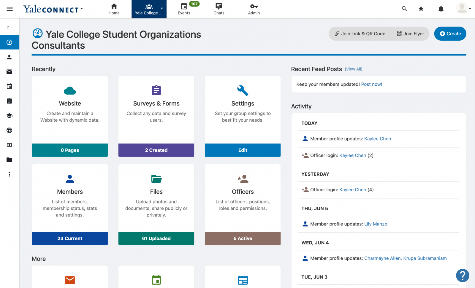Open the surveys clipboard icon in sidebar

tap(9, 101)
